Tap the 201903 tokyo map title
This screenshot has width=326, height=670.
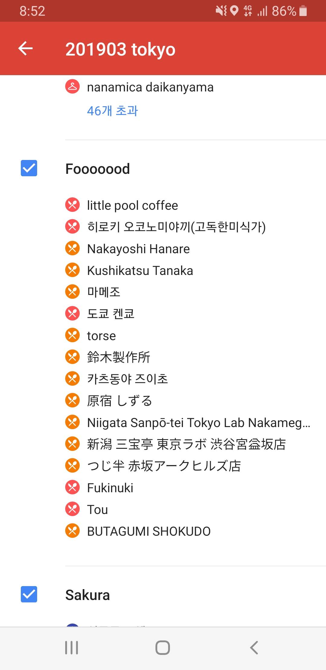tap(120, 49)
